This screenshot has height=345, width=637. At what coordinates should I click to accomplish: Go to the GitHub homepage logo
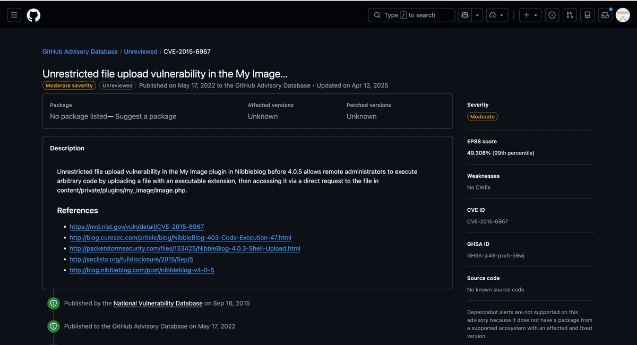tap(33, 15)
